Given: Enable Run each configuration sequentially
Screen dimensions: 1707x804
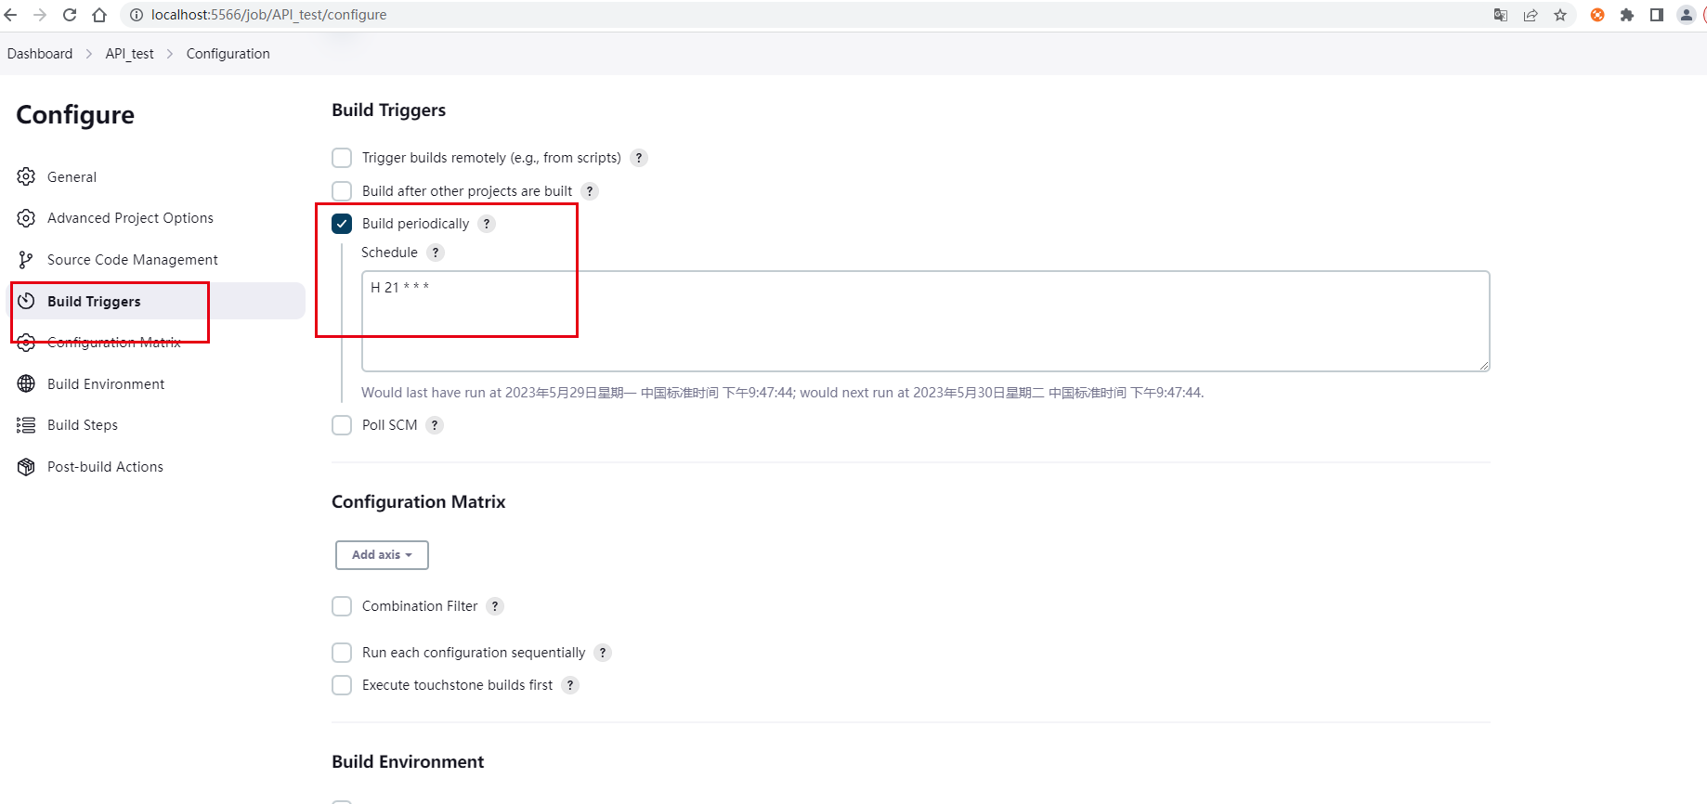Looking at the screenshot, I should pyautogui.click(x=342, y=653).
